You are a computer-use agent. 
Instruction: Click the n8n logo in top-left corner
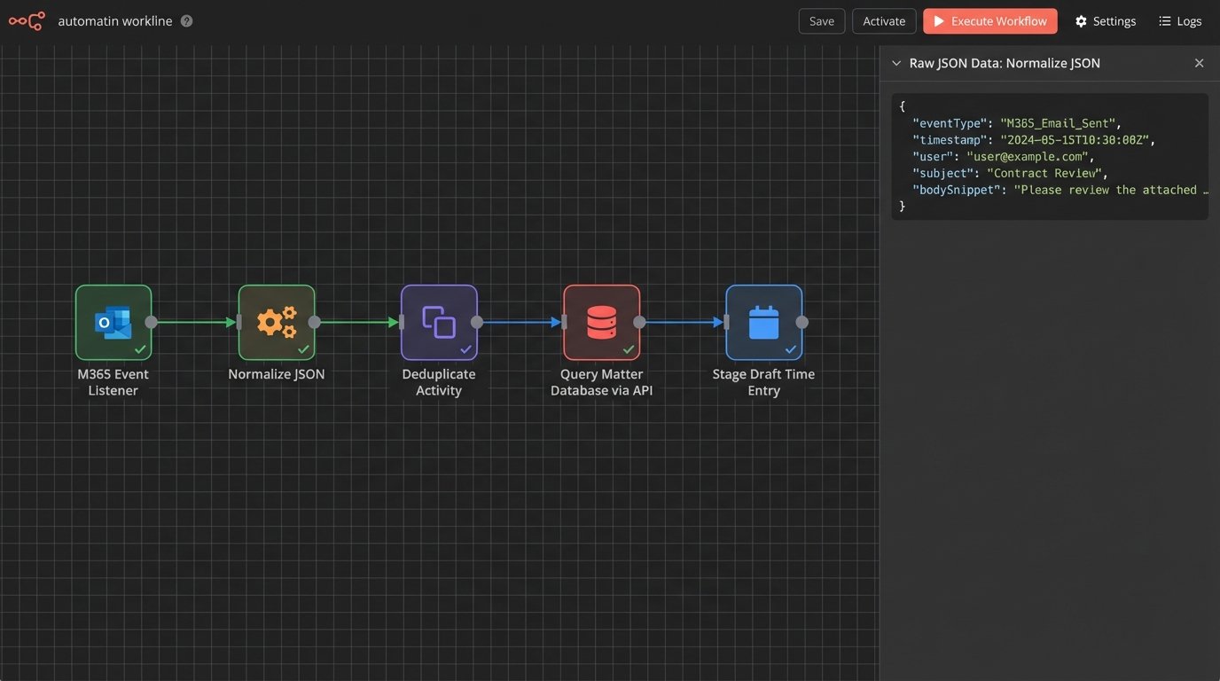click(x=27, y=21)
